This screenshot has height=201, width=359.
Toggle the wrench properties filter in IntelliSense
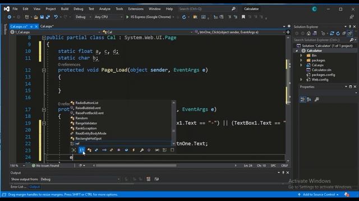point(142,150)
